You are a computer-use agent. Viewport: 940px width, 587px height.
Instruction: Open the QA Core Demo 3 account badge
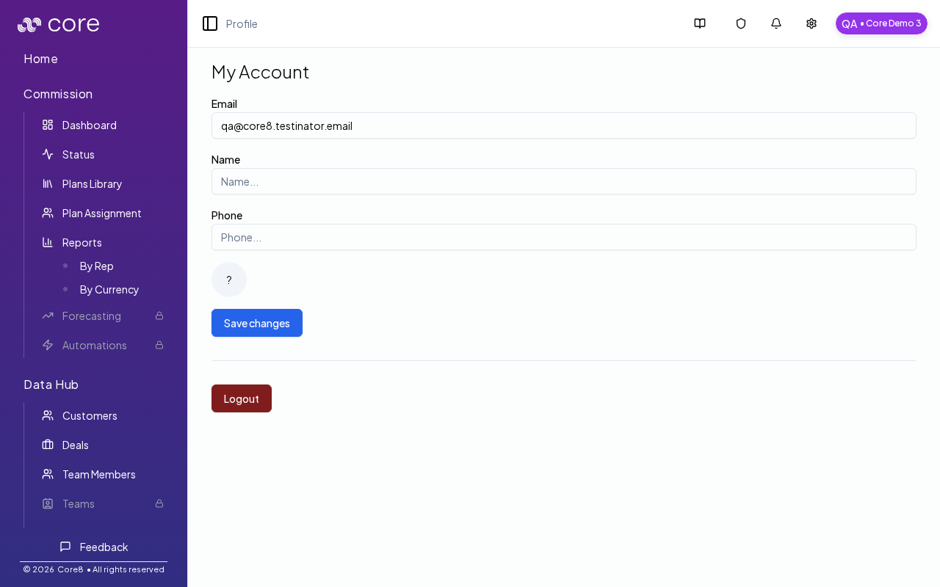tap(881, 23)
